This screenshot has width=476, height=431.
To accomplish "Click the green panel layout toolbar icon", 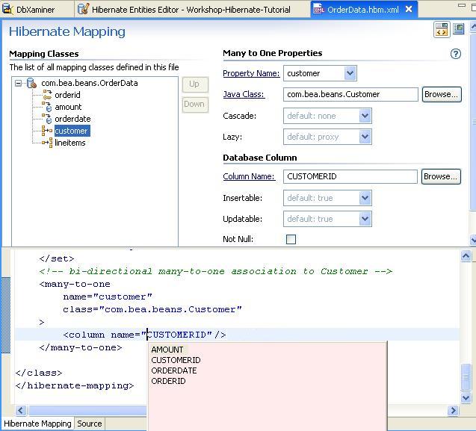I will pos(458,29).
